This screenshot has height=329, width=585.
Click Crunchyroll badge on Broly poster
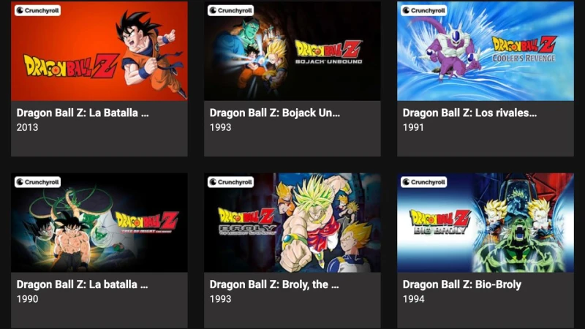(x=230, y=182)
